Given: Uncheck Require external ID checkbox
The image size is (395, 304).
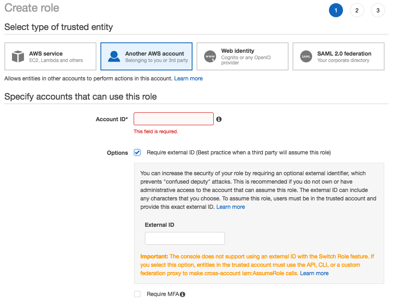Looking at the screenshot, I should point(137,152).
